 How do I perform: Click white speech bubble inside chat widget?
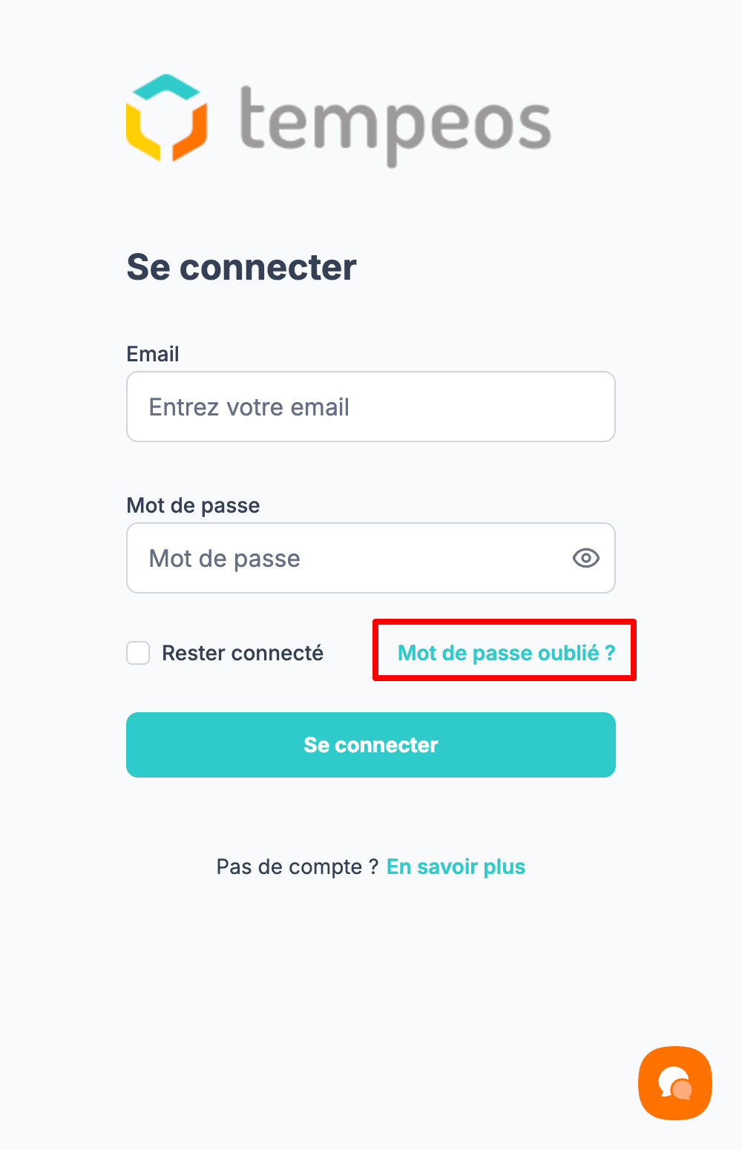click(x=671, y=1079)
